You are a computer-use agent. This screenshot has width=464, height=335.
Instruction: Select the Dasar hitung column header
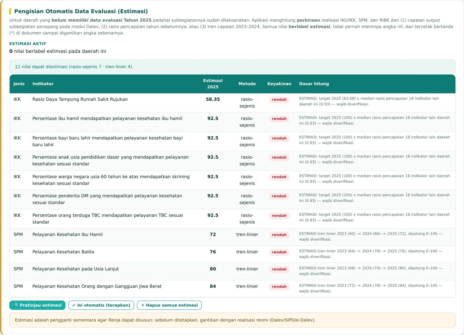[x=314, y=84]
